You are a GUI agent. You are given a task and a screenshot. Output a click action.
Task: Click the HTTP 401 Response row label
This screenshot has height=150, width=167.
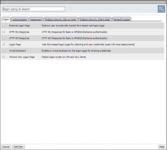pyautogui.click(x=19, y=32)
